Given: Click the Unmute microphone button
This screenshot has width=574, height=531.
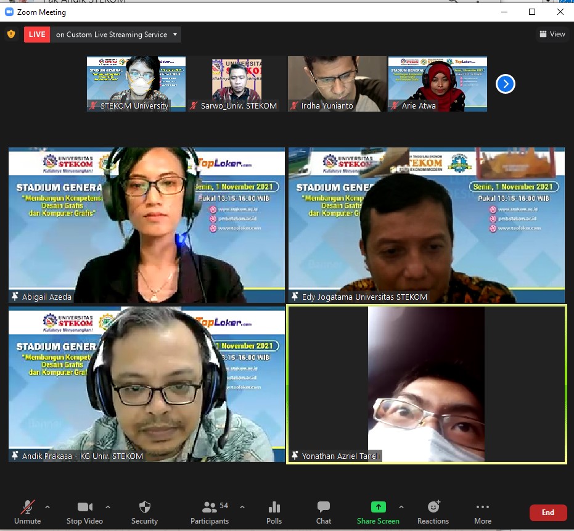Looking at the screenshot, I should coord(28,512).
